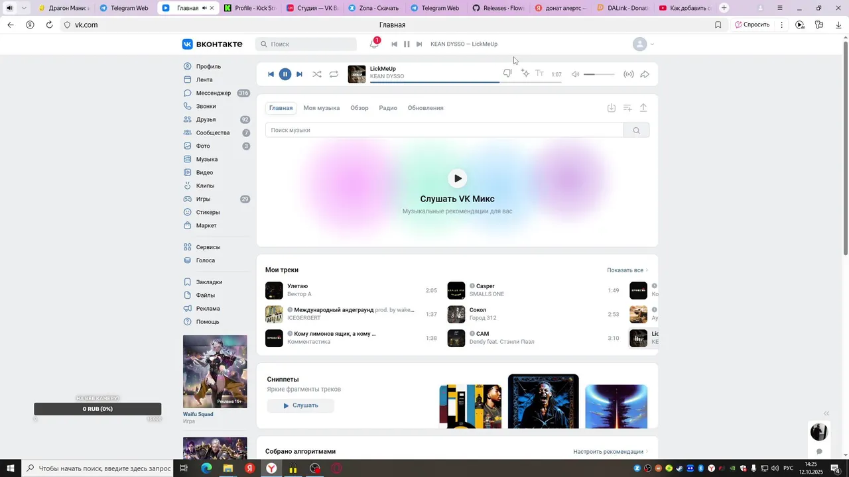Show similar tracks with the sparkle icon
This screenshot has width=849, height=477.
click(525, 74)
